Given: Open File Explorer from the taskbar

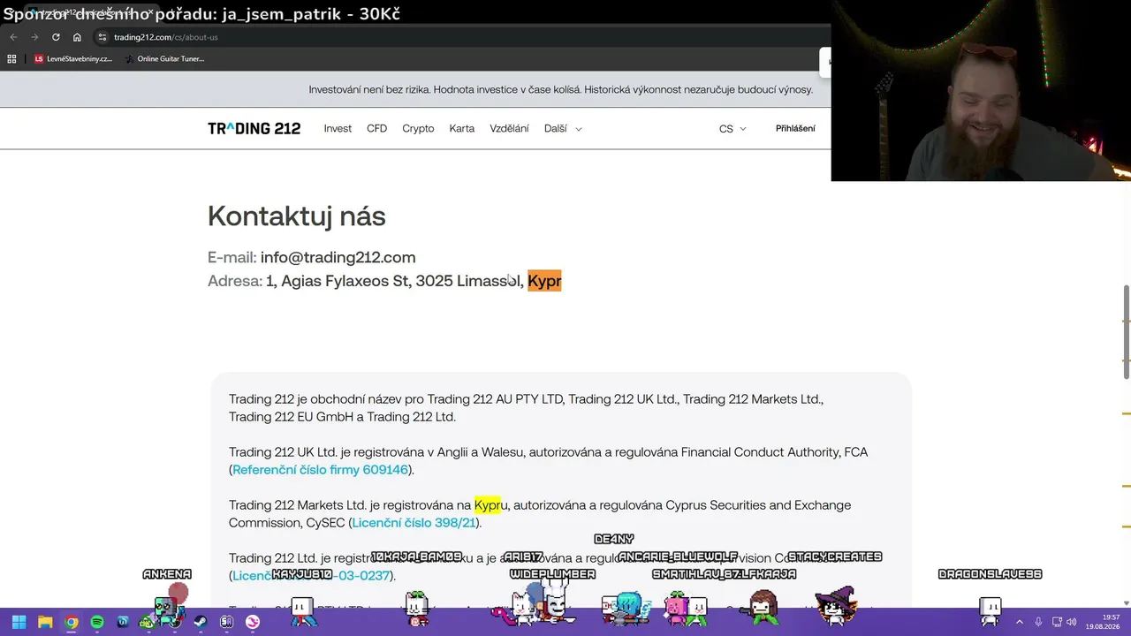Looking at the screenshot, I should pos(45,622).
